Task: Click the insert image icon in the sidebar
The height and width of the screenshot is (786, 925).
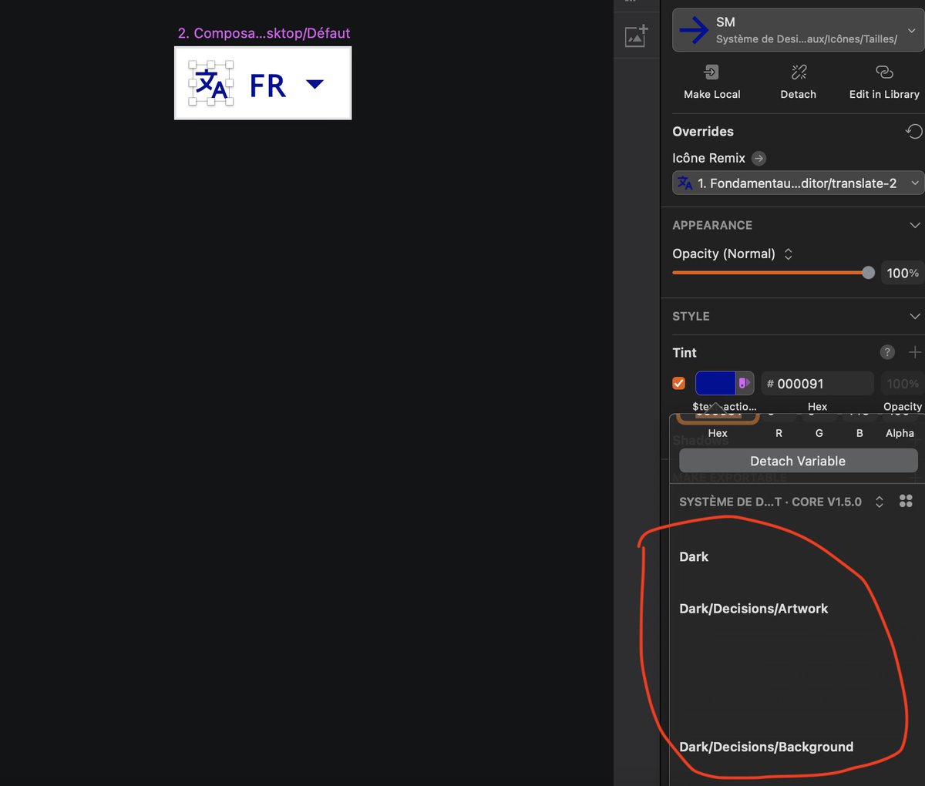Action: [636, 36]
